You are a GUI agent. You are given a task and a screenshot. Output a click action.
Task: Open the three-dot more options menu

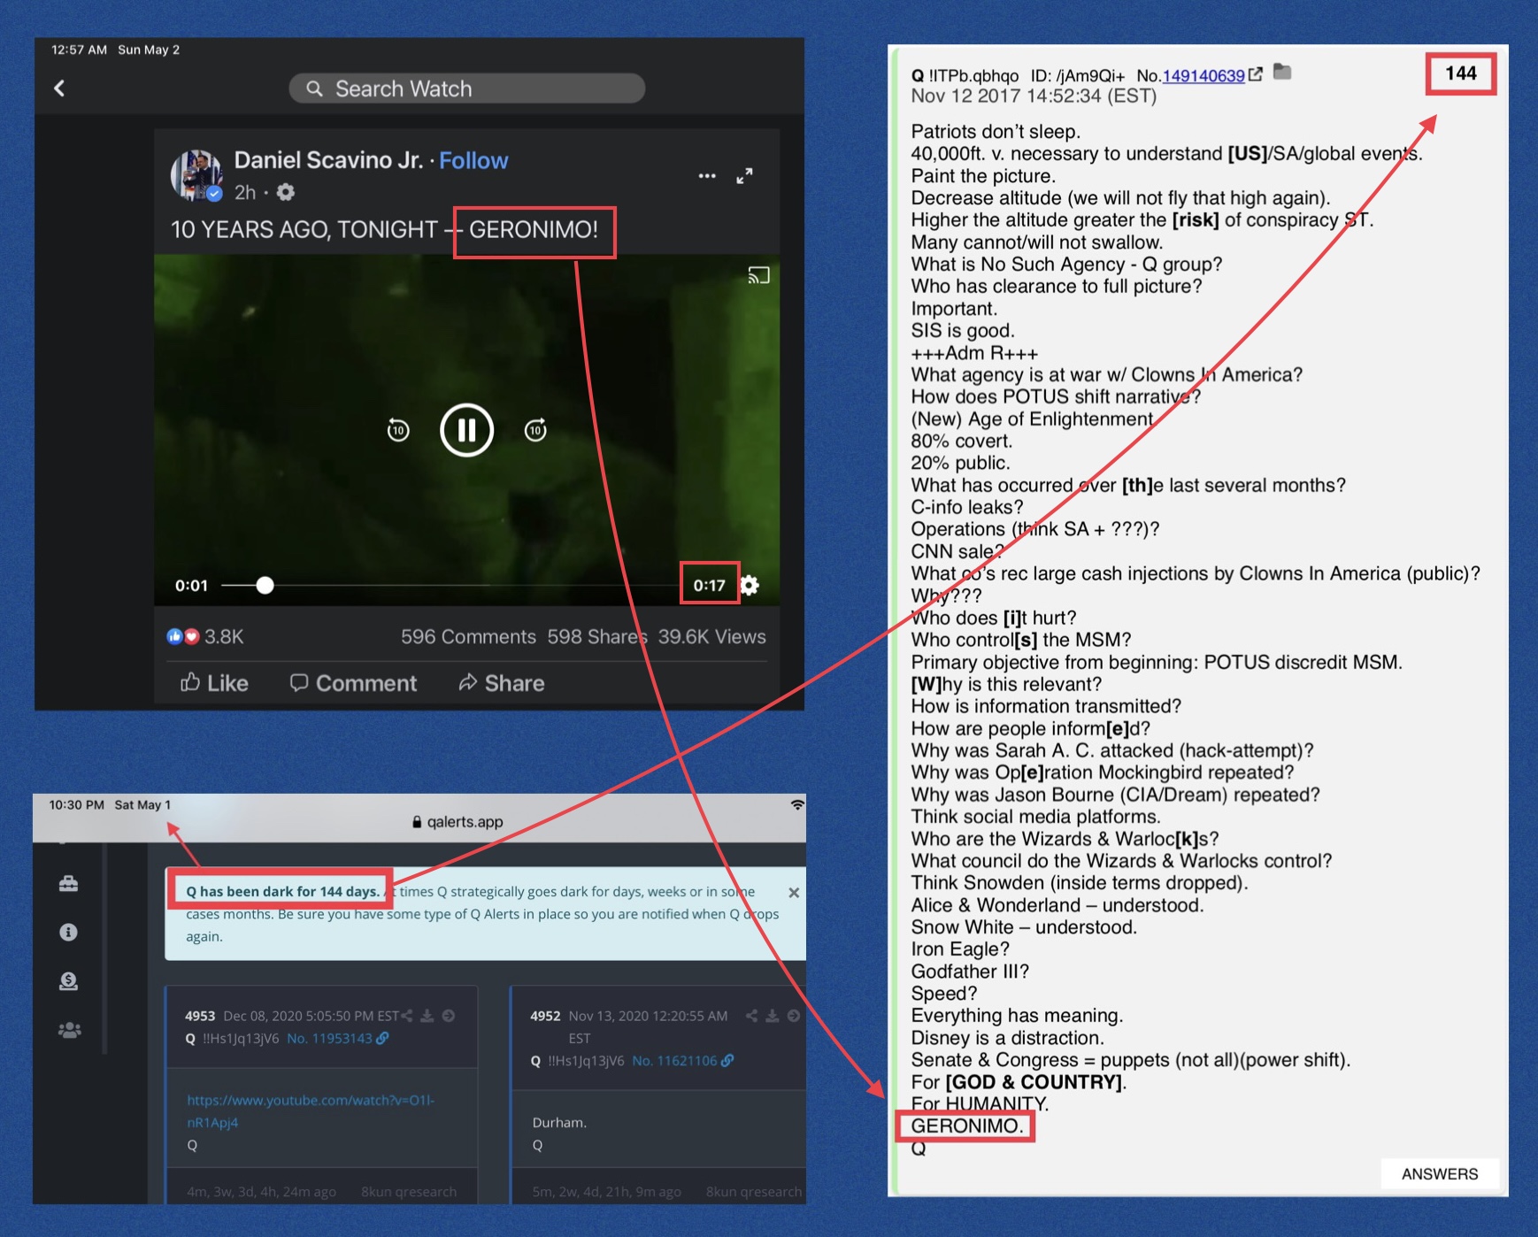click(707, 176)
